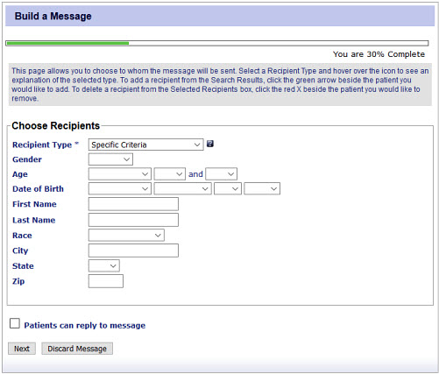
Task: Click the 'You are 30% Complete' text
Action: click(379, 54)
